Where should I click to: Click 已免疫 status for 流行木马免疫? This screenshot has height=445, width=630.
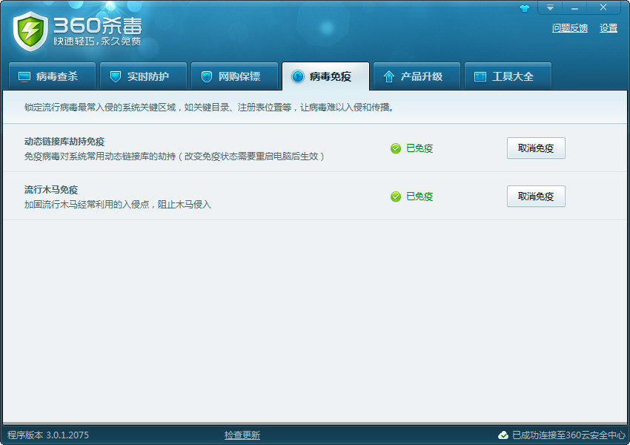[x=420, y=197]
